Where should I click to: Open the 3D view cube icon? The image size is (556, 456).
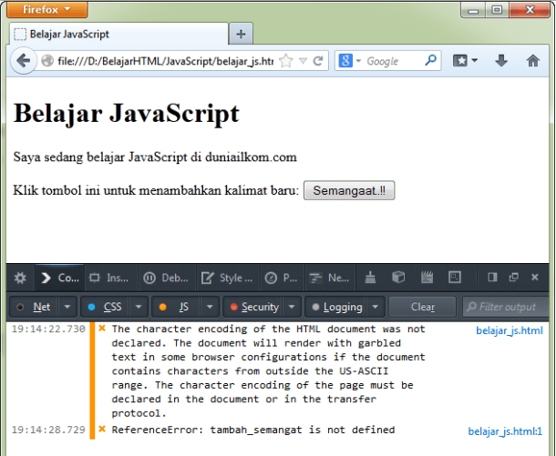point(398,278)
